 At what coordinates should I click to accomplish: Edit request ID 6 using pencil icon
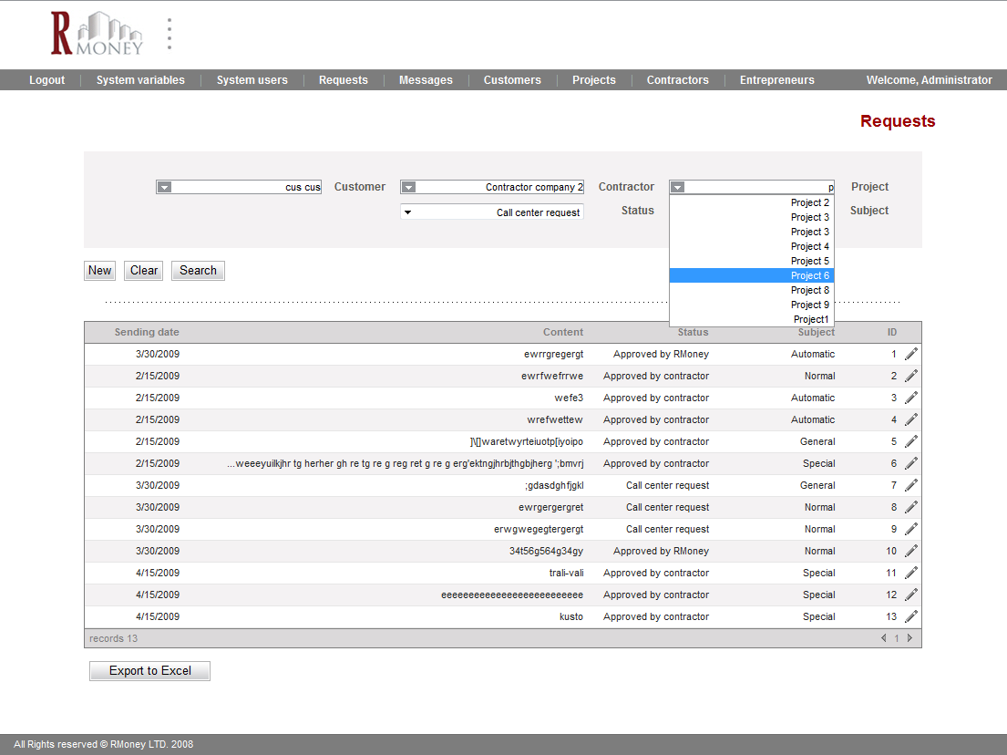pyautogui.click(x=910, y=463)
